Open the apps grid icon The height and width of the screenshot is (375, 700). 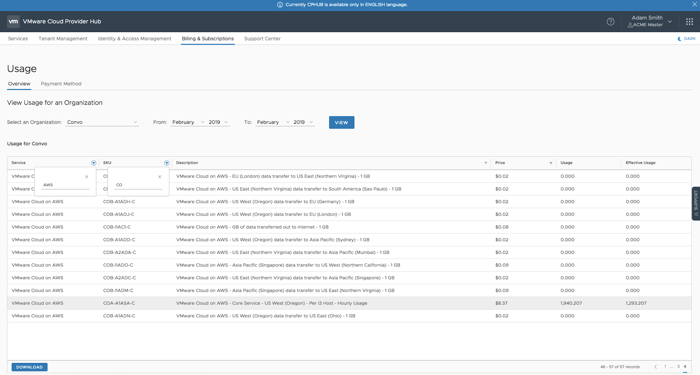689,22
